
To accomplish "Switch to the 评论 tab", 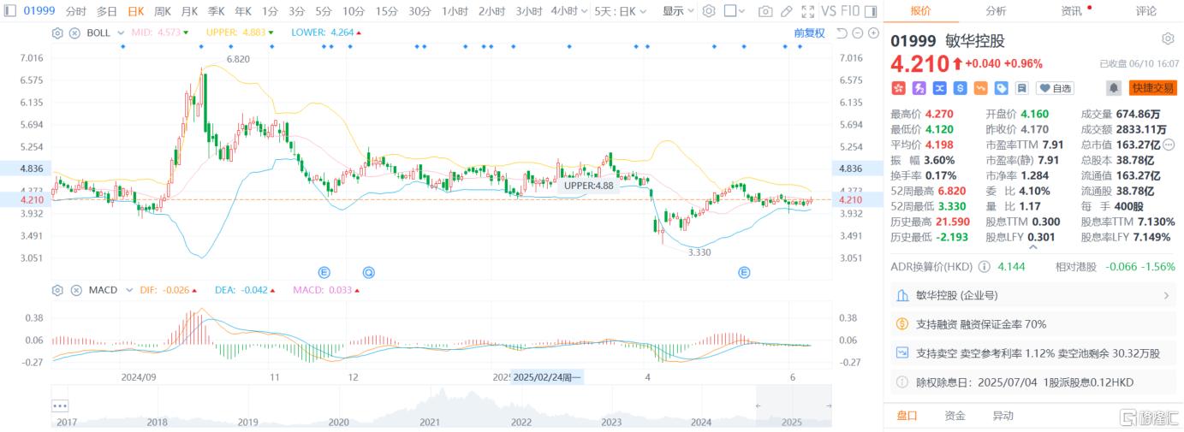I will point(1146,11).
